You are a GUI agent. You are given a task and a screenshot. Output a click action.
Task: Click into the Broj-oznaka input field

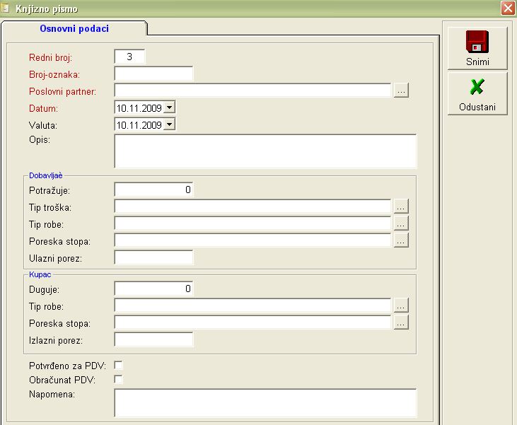[x=153, y=74]
